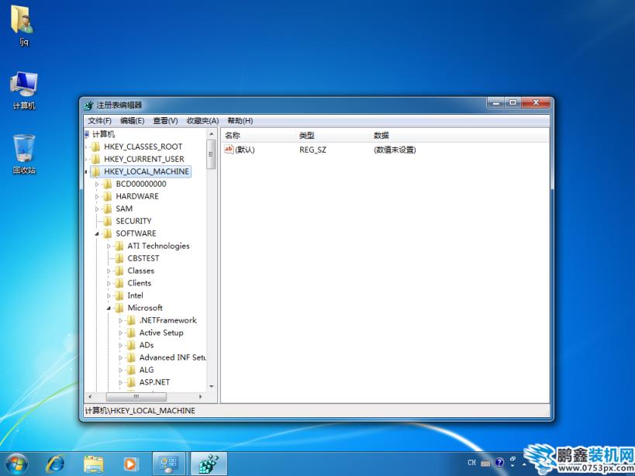Select the REG_SZ type cell
This screenshot has height=476, width=635.
pyautogui.click(x=312, y=150)
